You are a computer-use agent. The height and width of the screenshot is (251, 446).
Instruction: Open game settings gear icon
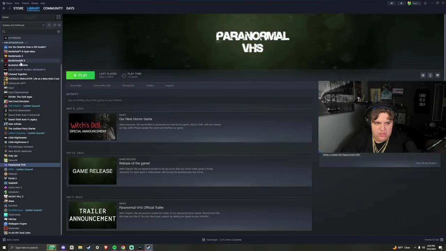(x=423, y=75)
